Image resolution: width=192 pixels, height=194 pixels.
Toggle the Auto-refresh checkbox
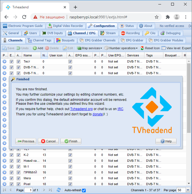click(x=84, y=190)
